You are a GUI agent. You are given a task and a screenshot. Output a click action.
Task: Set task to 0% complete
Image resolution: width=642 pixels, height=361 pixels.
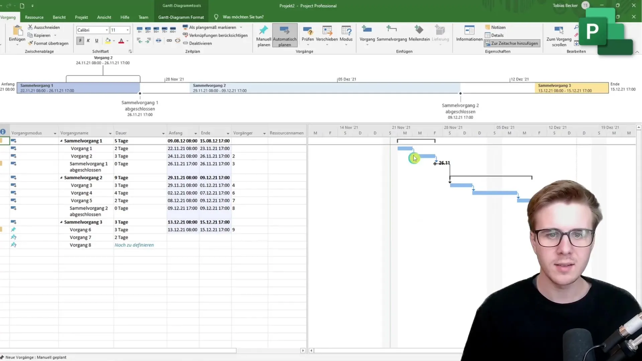[140, 30]
